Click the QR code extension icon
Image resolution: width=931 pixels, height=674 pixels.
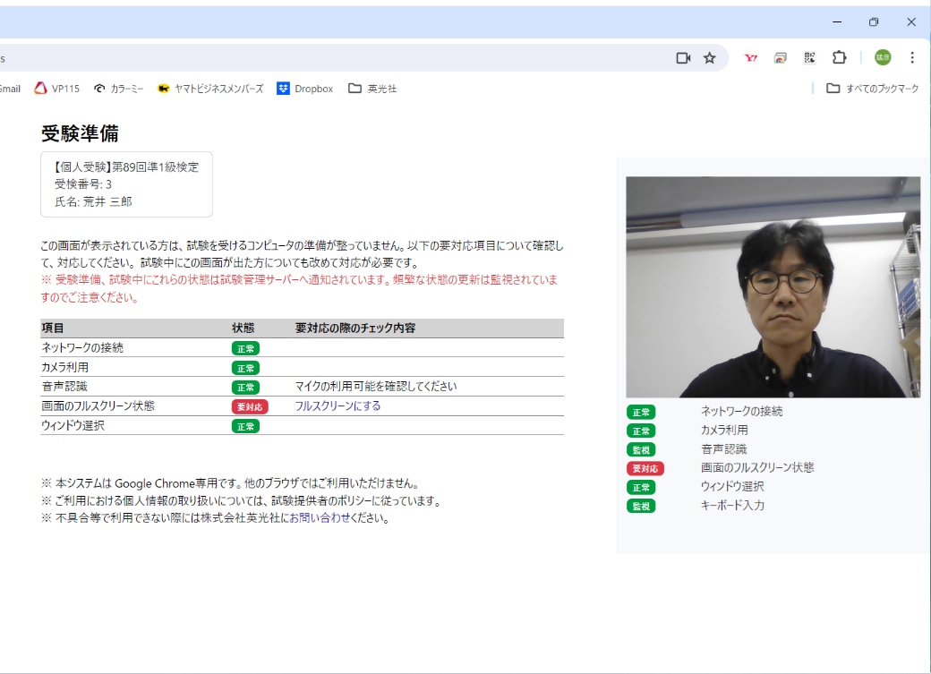[x=809, y=58]
